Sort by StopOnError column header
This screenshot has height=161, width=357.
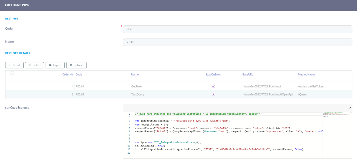coord(213,74)
